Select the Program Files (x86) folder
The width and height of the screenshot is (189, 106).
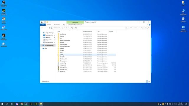(x=65, y=47)
